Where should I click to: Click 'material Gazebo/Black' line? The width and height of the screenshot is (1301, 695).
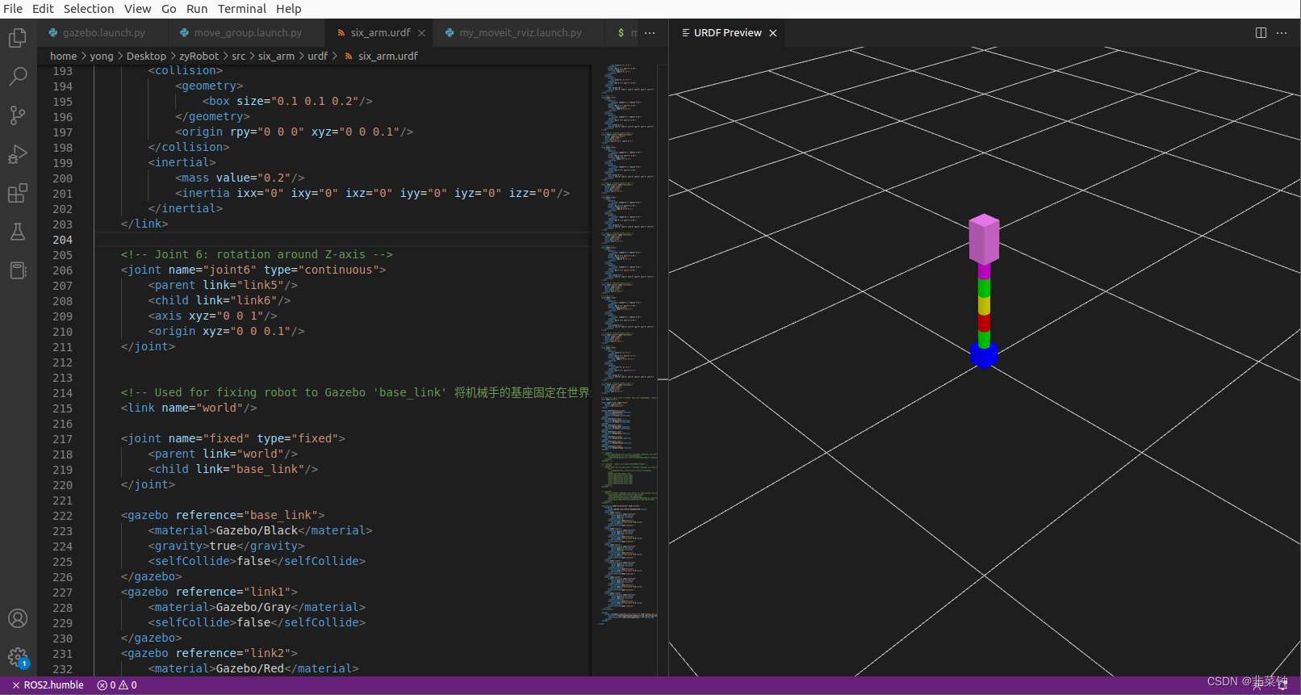coord(260,531)
